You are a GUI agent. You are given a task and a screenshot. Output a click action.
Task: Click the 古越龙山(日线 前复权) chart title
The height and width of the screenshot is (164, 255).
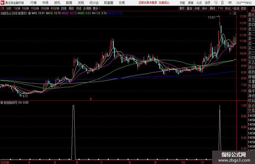pos(14,13)
